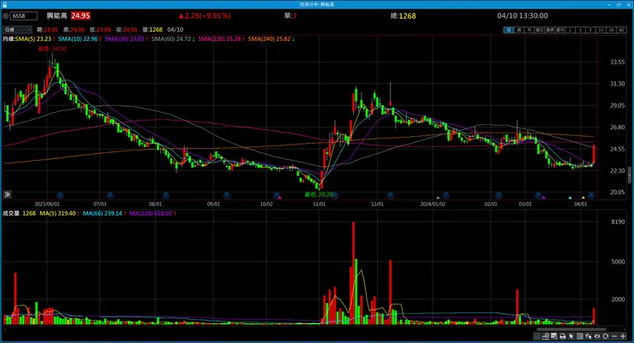
Task: Click the last red candlestick at chart's end
Action: click(x=594, y=155)
